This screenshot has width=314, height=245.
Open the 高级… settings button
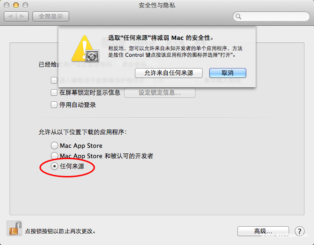263,231
